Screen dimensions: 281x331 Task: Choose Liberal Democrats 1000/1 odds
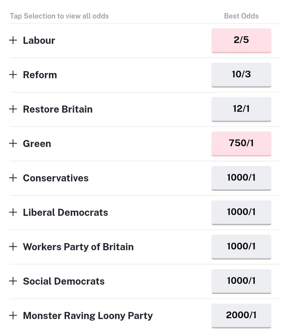(x=241, y=213)
